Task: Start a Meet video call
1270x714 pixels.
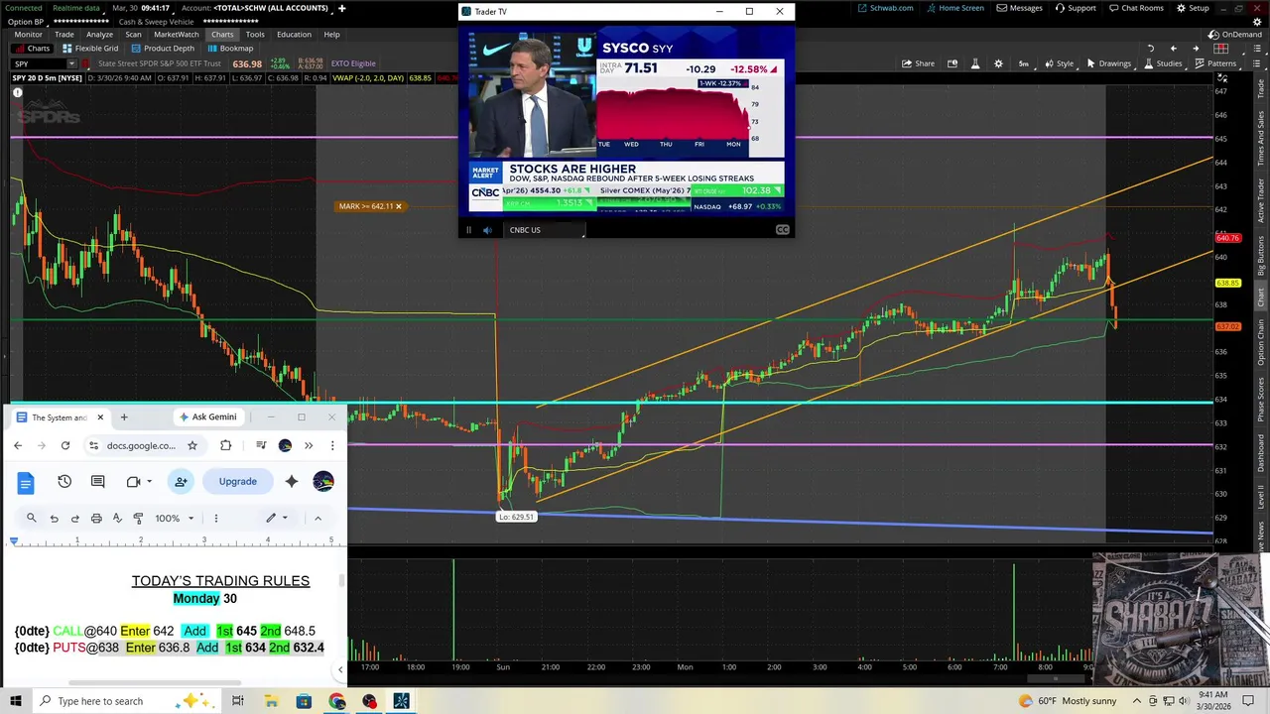Action: coord(134,482)
